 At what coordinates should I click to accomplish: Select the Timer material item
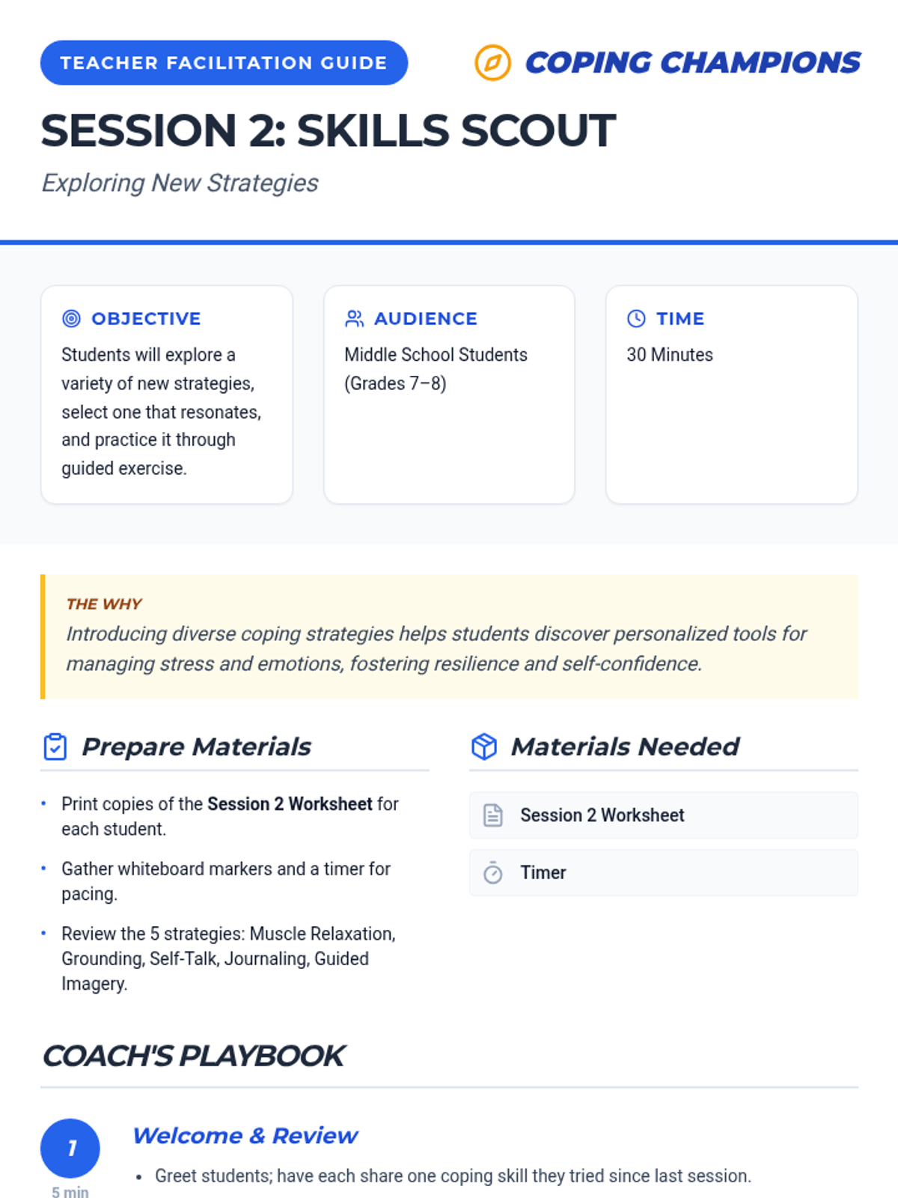click(663, 873)
